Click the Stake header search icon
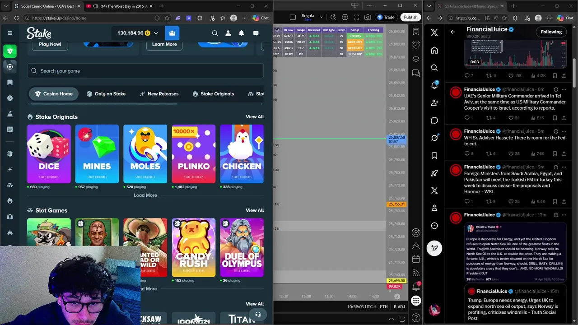Screen dimensions: 578x325 click(x=215, y=33)
